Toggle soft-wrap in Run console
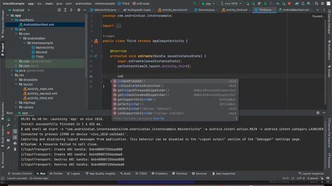The image size is (332, 186). pyautogui.click(x=15, y=132)
